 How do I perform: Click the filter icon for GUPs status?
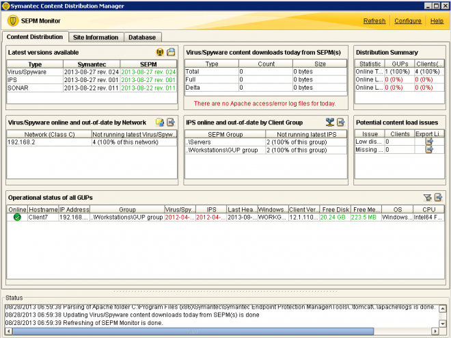[x=427, y=198]
